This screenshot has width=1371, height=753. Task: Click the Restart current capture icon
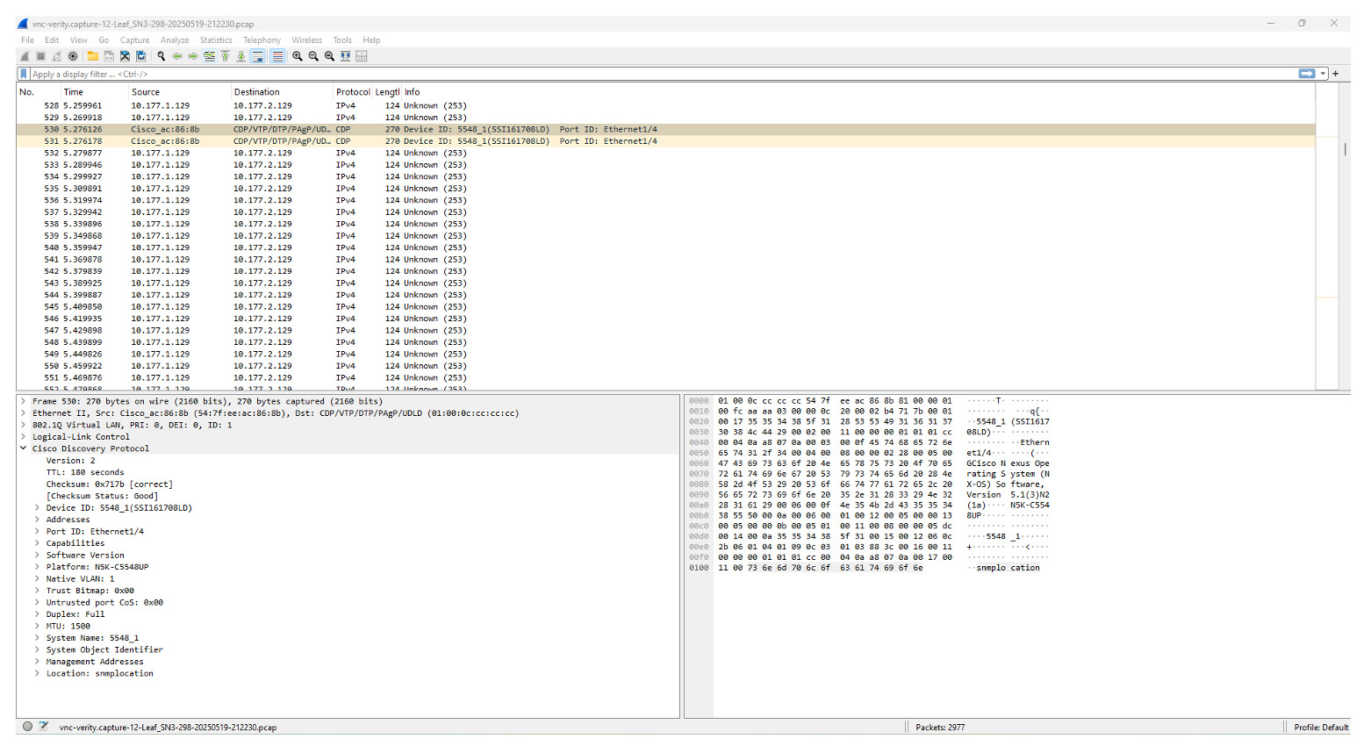(56, 56)
